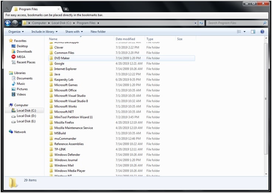Toggle the preview pane icon
The height and width of the screenshot is (193, 272).
tap(253, 32)
